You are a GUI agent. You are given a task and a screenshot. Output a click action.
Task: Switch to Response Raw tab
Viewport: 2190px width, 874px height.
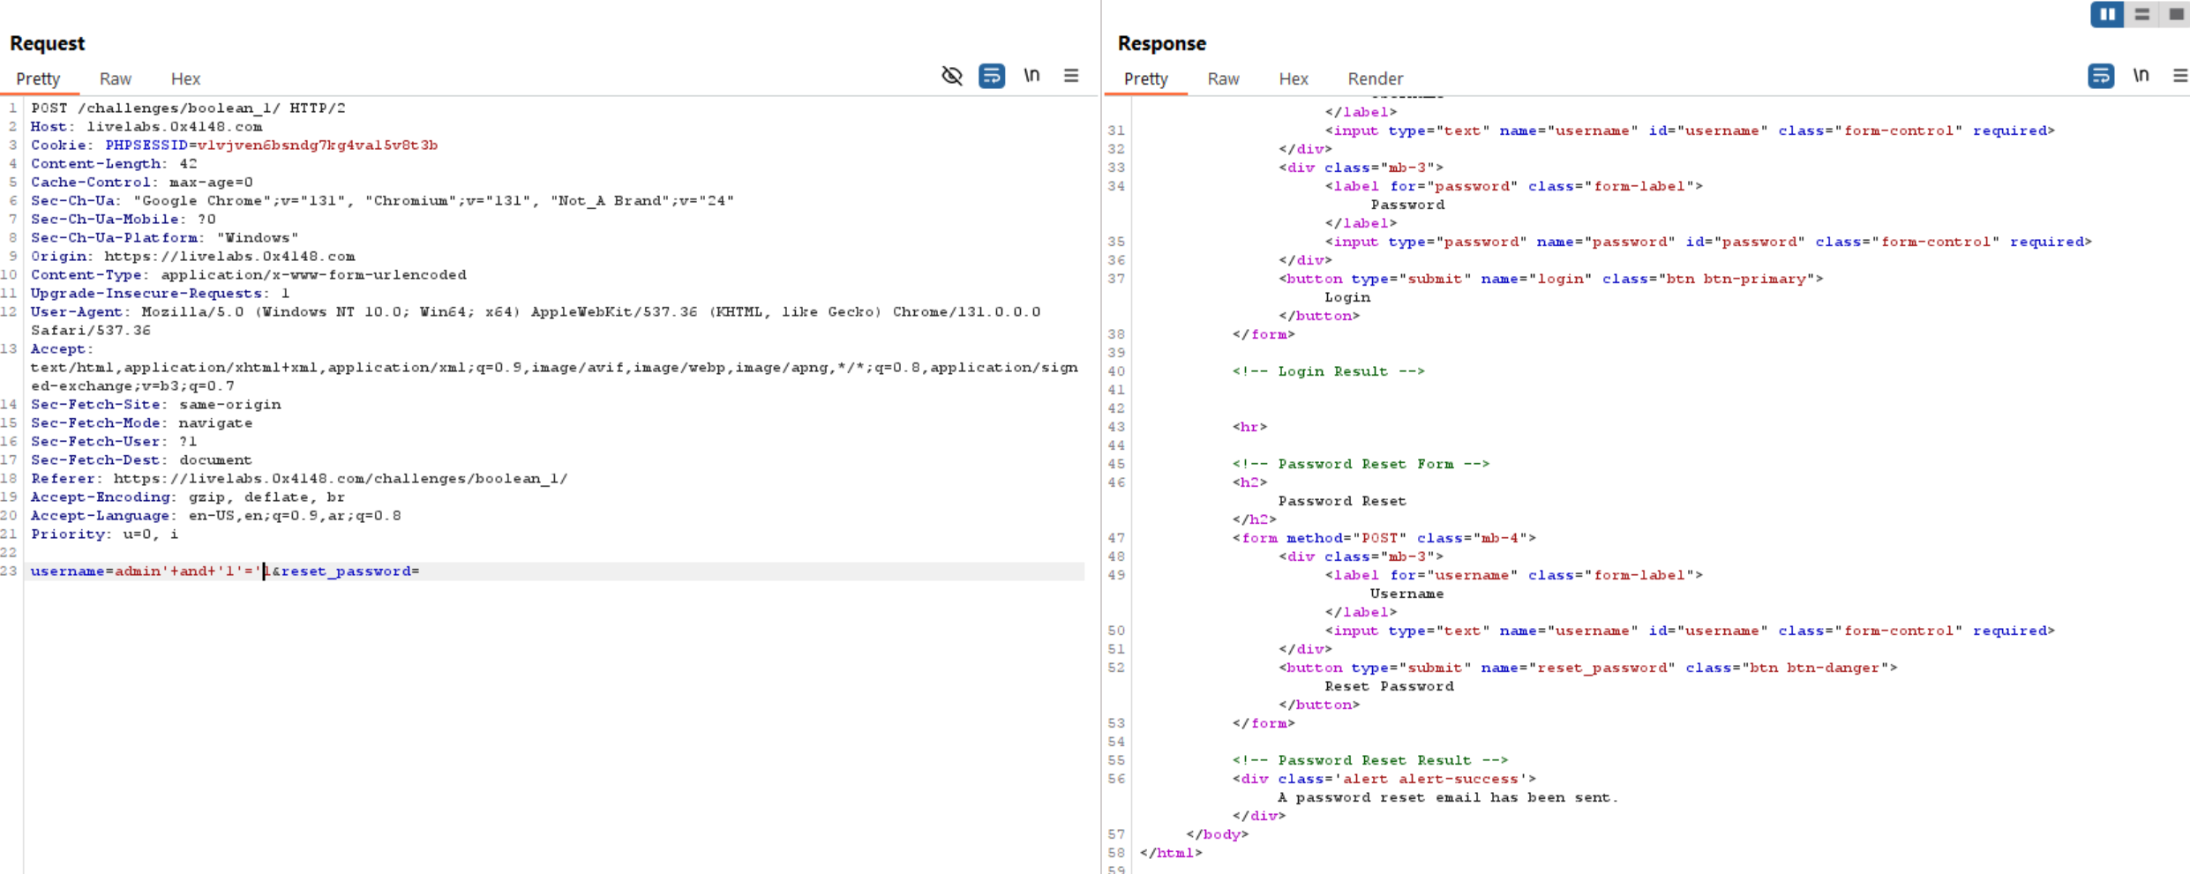tap(1224, 78)
